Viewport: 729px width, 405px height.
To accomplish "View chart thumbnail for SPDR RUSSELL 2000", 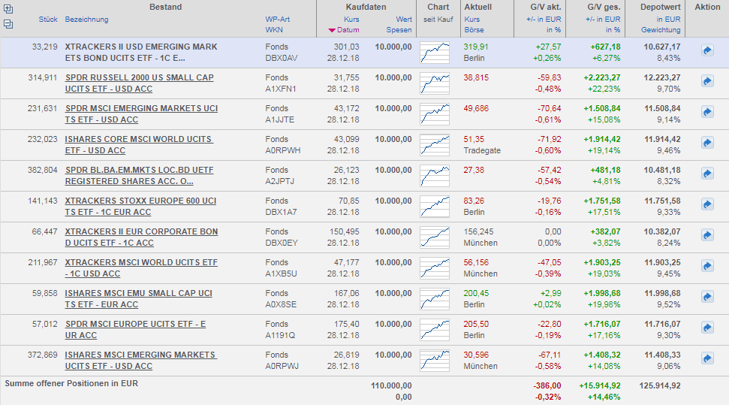I will [435, 83].
